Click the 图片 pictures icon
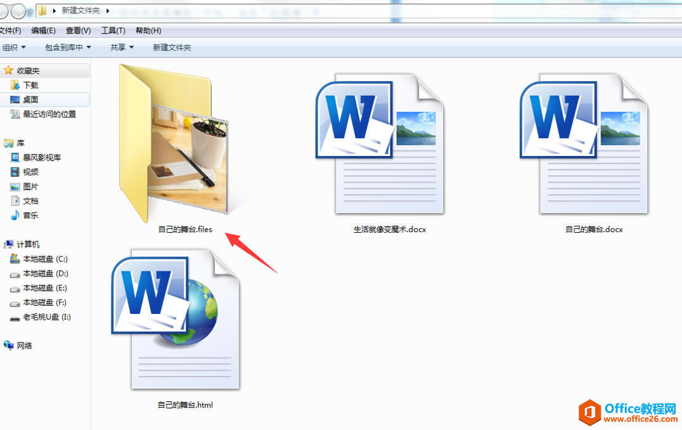 [15, 186]
